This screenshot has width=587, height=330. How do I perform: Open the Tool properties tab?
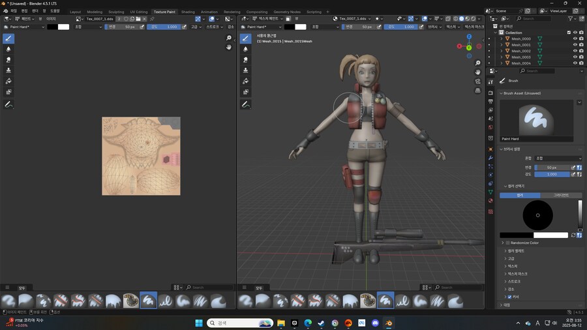coord(490,82)
